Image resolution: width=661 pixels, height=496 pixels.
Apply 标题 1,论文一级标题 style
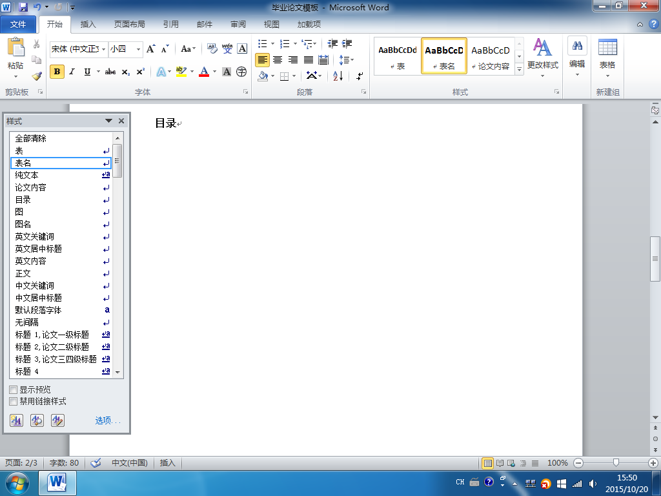coord(61,335)
